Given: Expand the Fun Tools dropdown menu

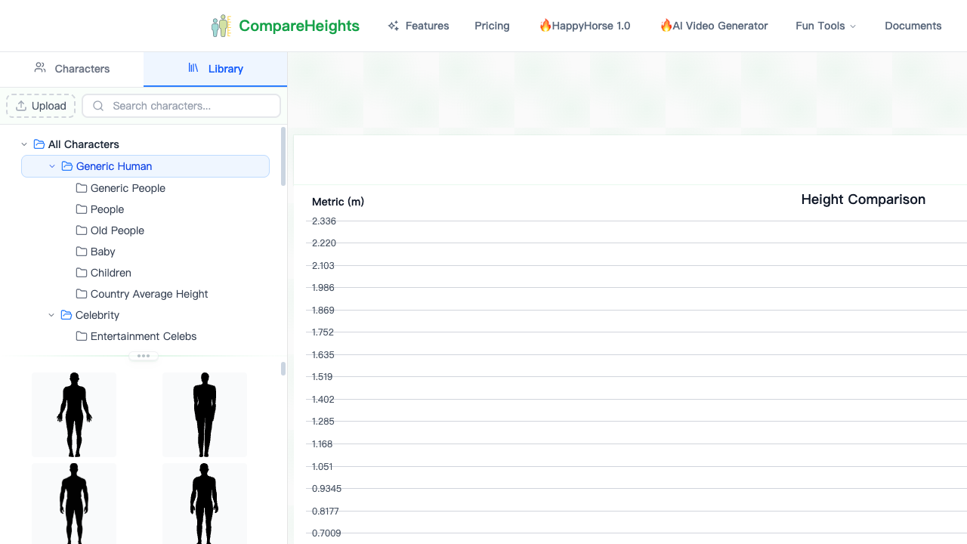Looking at the screenshot, I should [826, 26].
